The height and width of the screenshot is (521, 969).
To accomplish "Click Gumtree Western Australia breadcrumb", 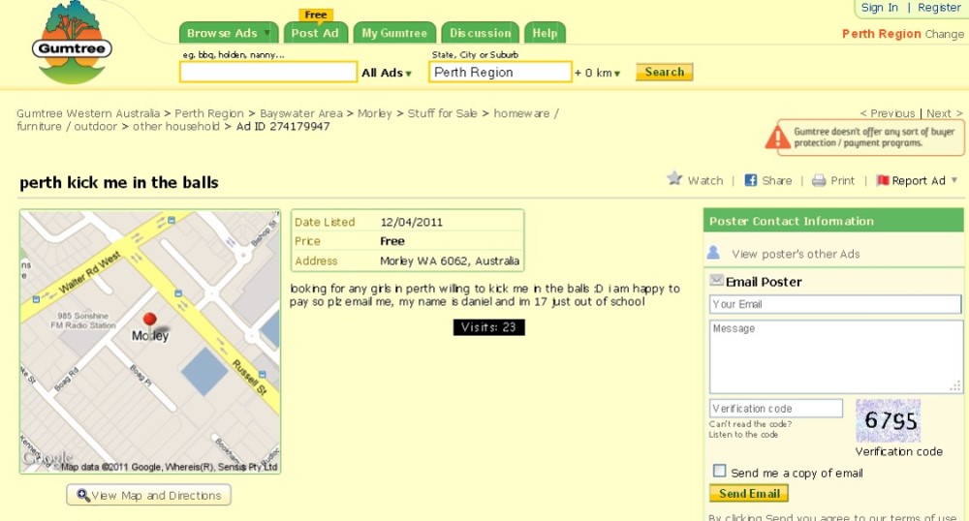I will 88,113.
